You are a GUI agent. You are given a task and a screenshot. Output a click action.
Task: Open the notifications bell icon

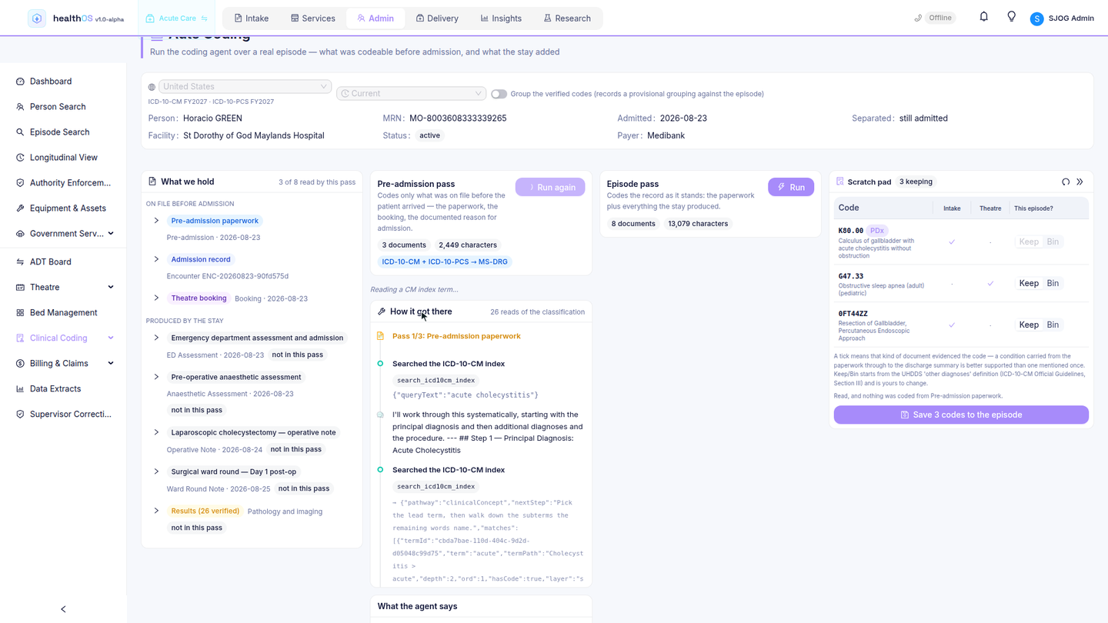(x=983, y=17)
